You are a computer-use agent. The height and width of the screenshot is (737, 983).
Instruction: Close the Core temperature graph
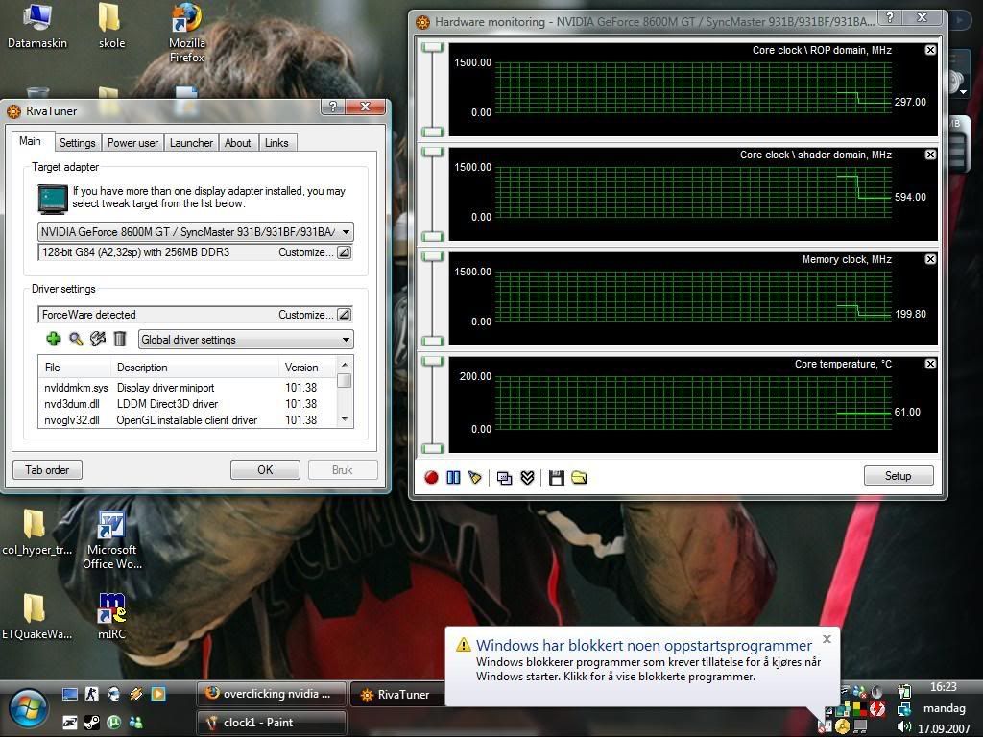click(930, 364)
